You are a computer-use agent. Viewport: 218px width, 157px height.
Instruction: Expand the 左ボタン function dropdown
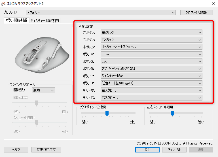point(151,32)
